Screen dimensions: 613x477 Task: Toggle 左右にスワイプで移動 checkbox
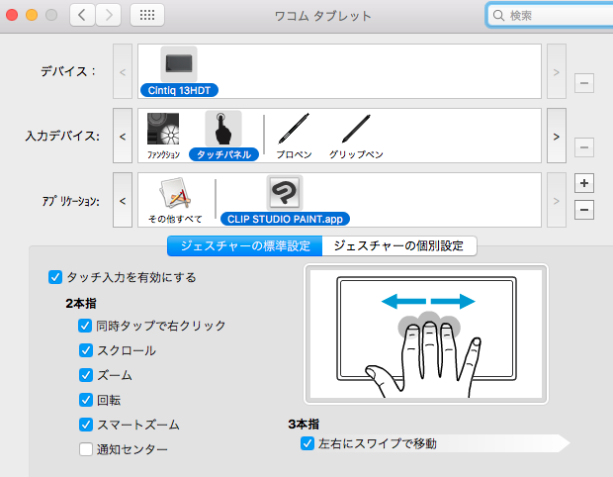coord(307,443)
